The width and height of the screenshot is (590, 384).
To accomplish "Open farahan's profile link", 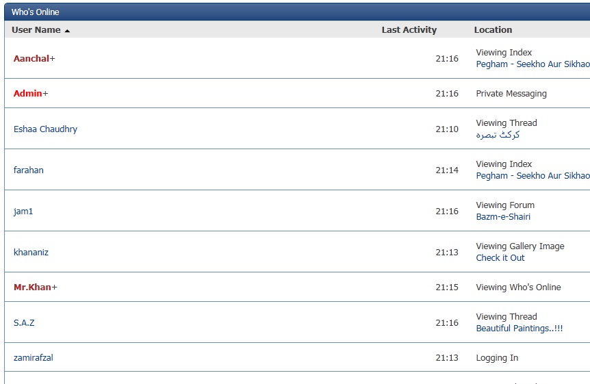I will (29, 170).
